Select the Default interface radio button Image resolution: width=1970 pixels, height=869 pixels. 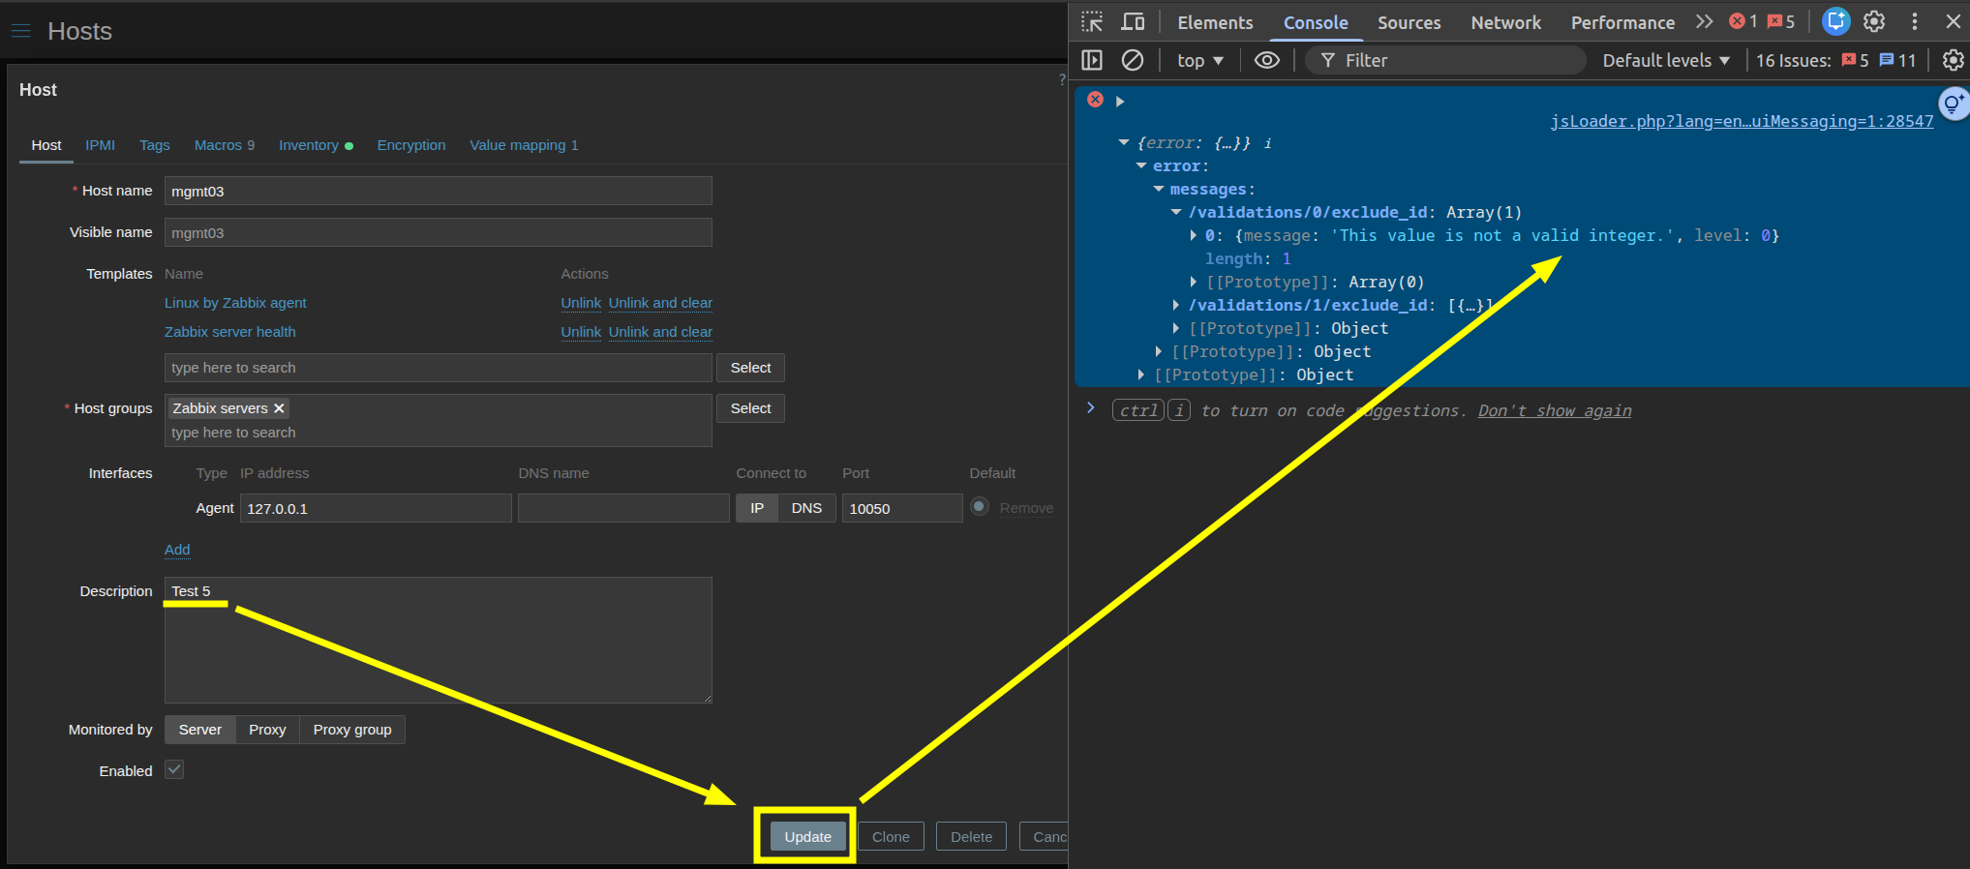(980, 506)
